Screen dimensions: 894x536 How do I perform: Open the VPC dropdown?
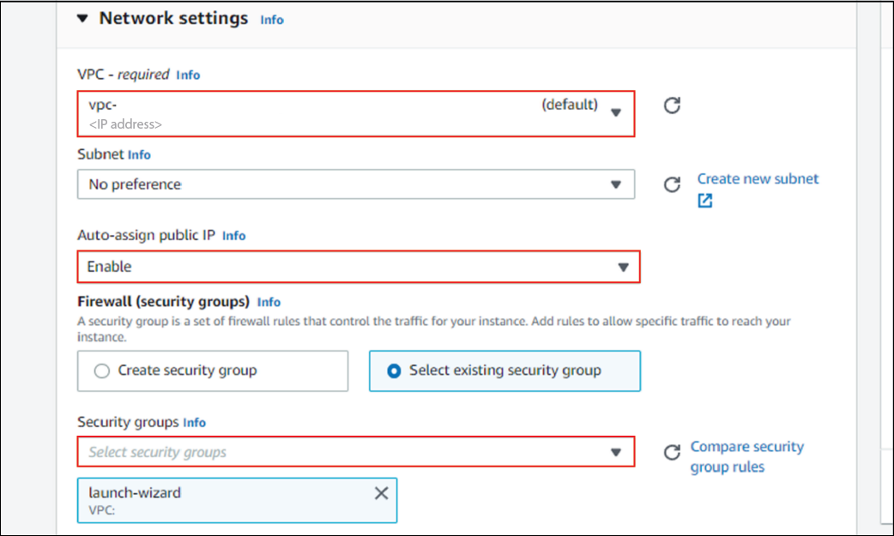(356, 113)
